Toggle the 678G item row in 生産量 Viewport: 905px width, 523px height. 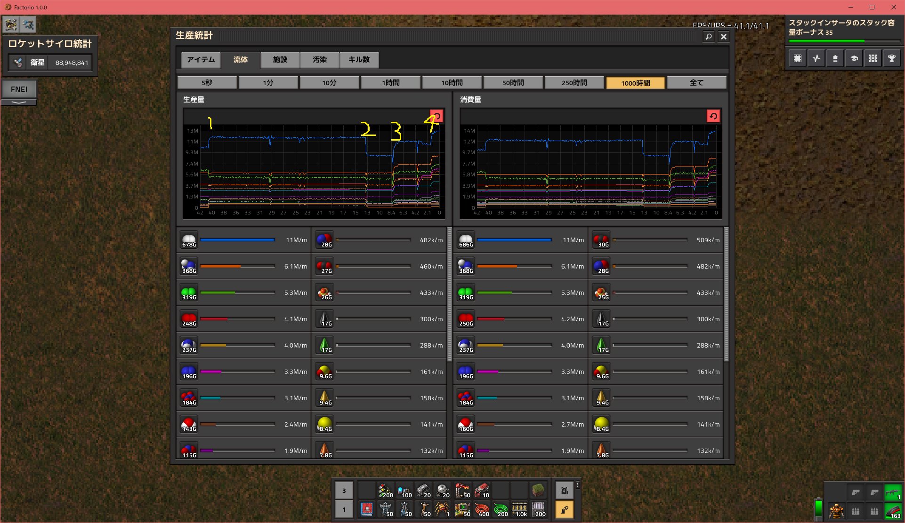(244, 240)
